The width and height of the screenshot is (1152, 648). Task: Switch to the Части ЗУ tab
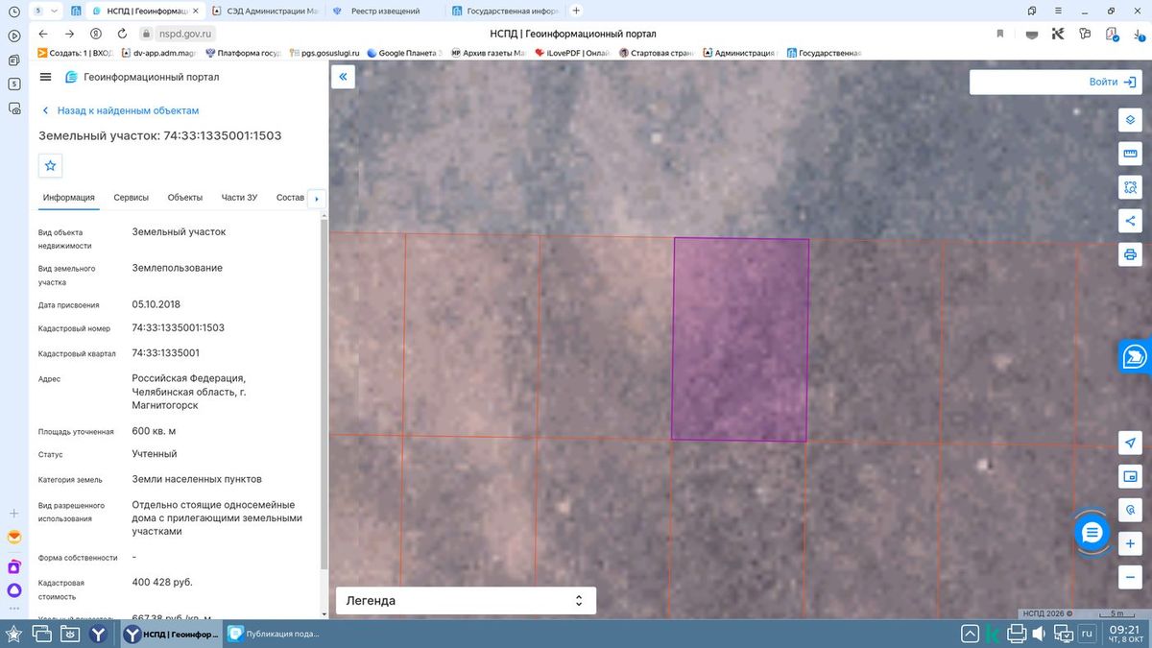(x=239, y=198)
